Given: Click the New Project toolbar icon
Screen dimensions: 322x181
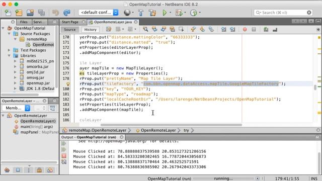Looking at the screenshot, I should 19,13.
